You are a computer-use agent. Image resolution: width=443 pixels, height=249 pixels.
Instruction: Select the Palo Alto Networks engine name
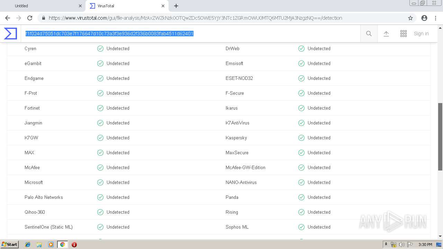44,197
